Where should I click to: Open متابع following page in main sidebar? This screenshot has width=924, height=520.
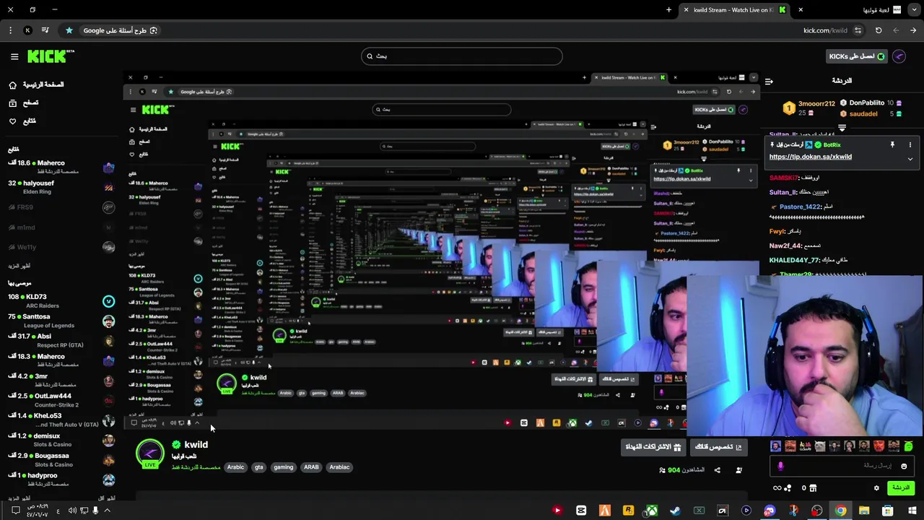click(23, 121)
